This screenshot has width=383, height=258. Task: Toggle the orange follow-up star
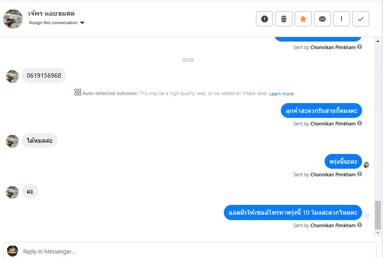point(303,19)
